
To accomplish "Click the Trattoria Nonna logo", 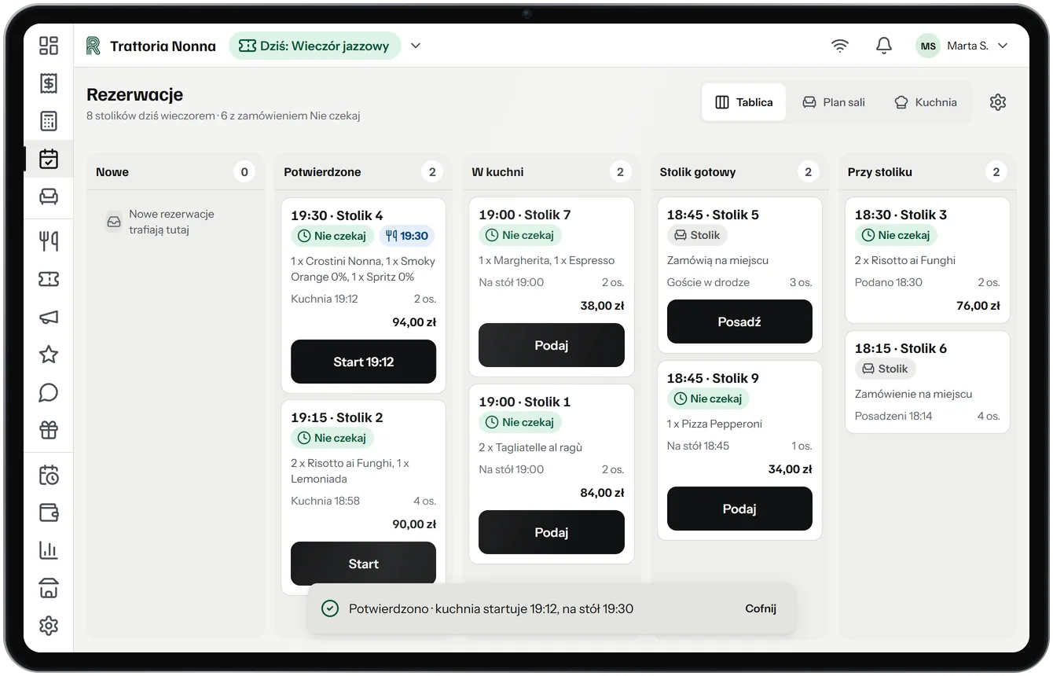I will click(94, 46).
